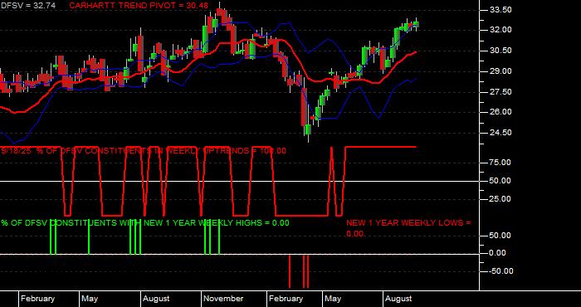The image size is (581, 307).
Task: Click the end of the red trend pivot line
Action: [x=415, y=52]
